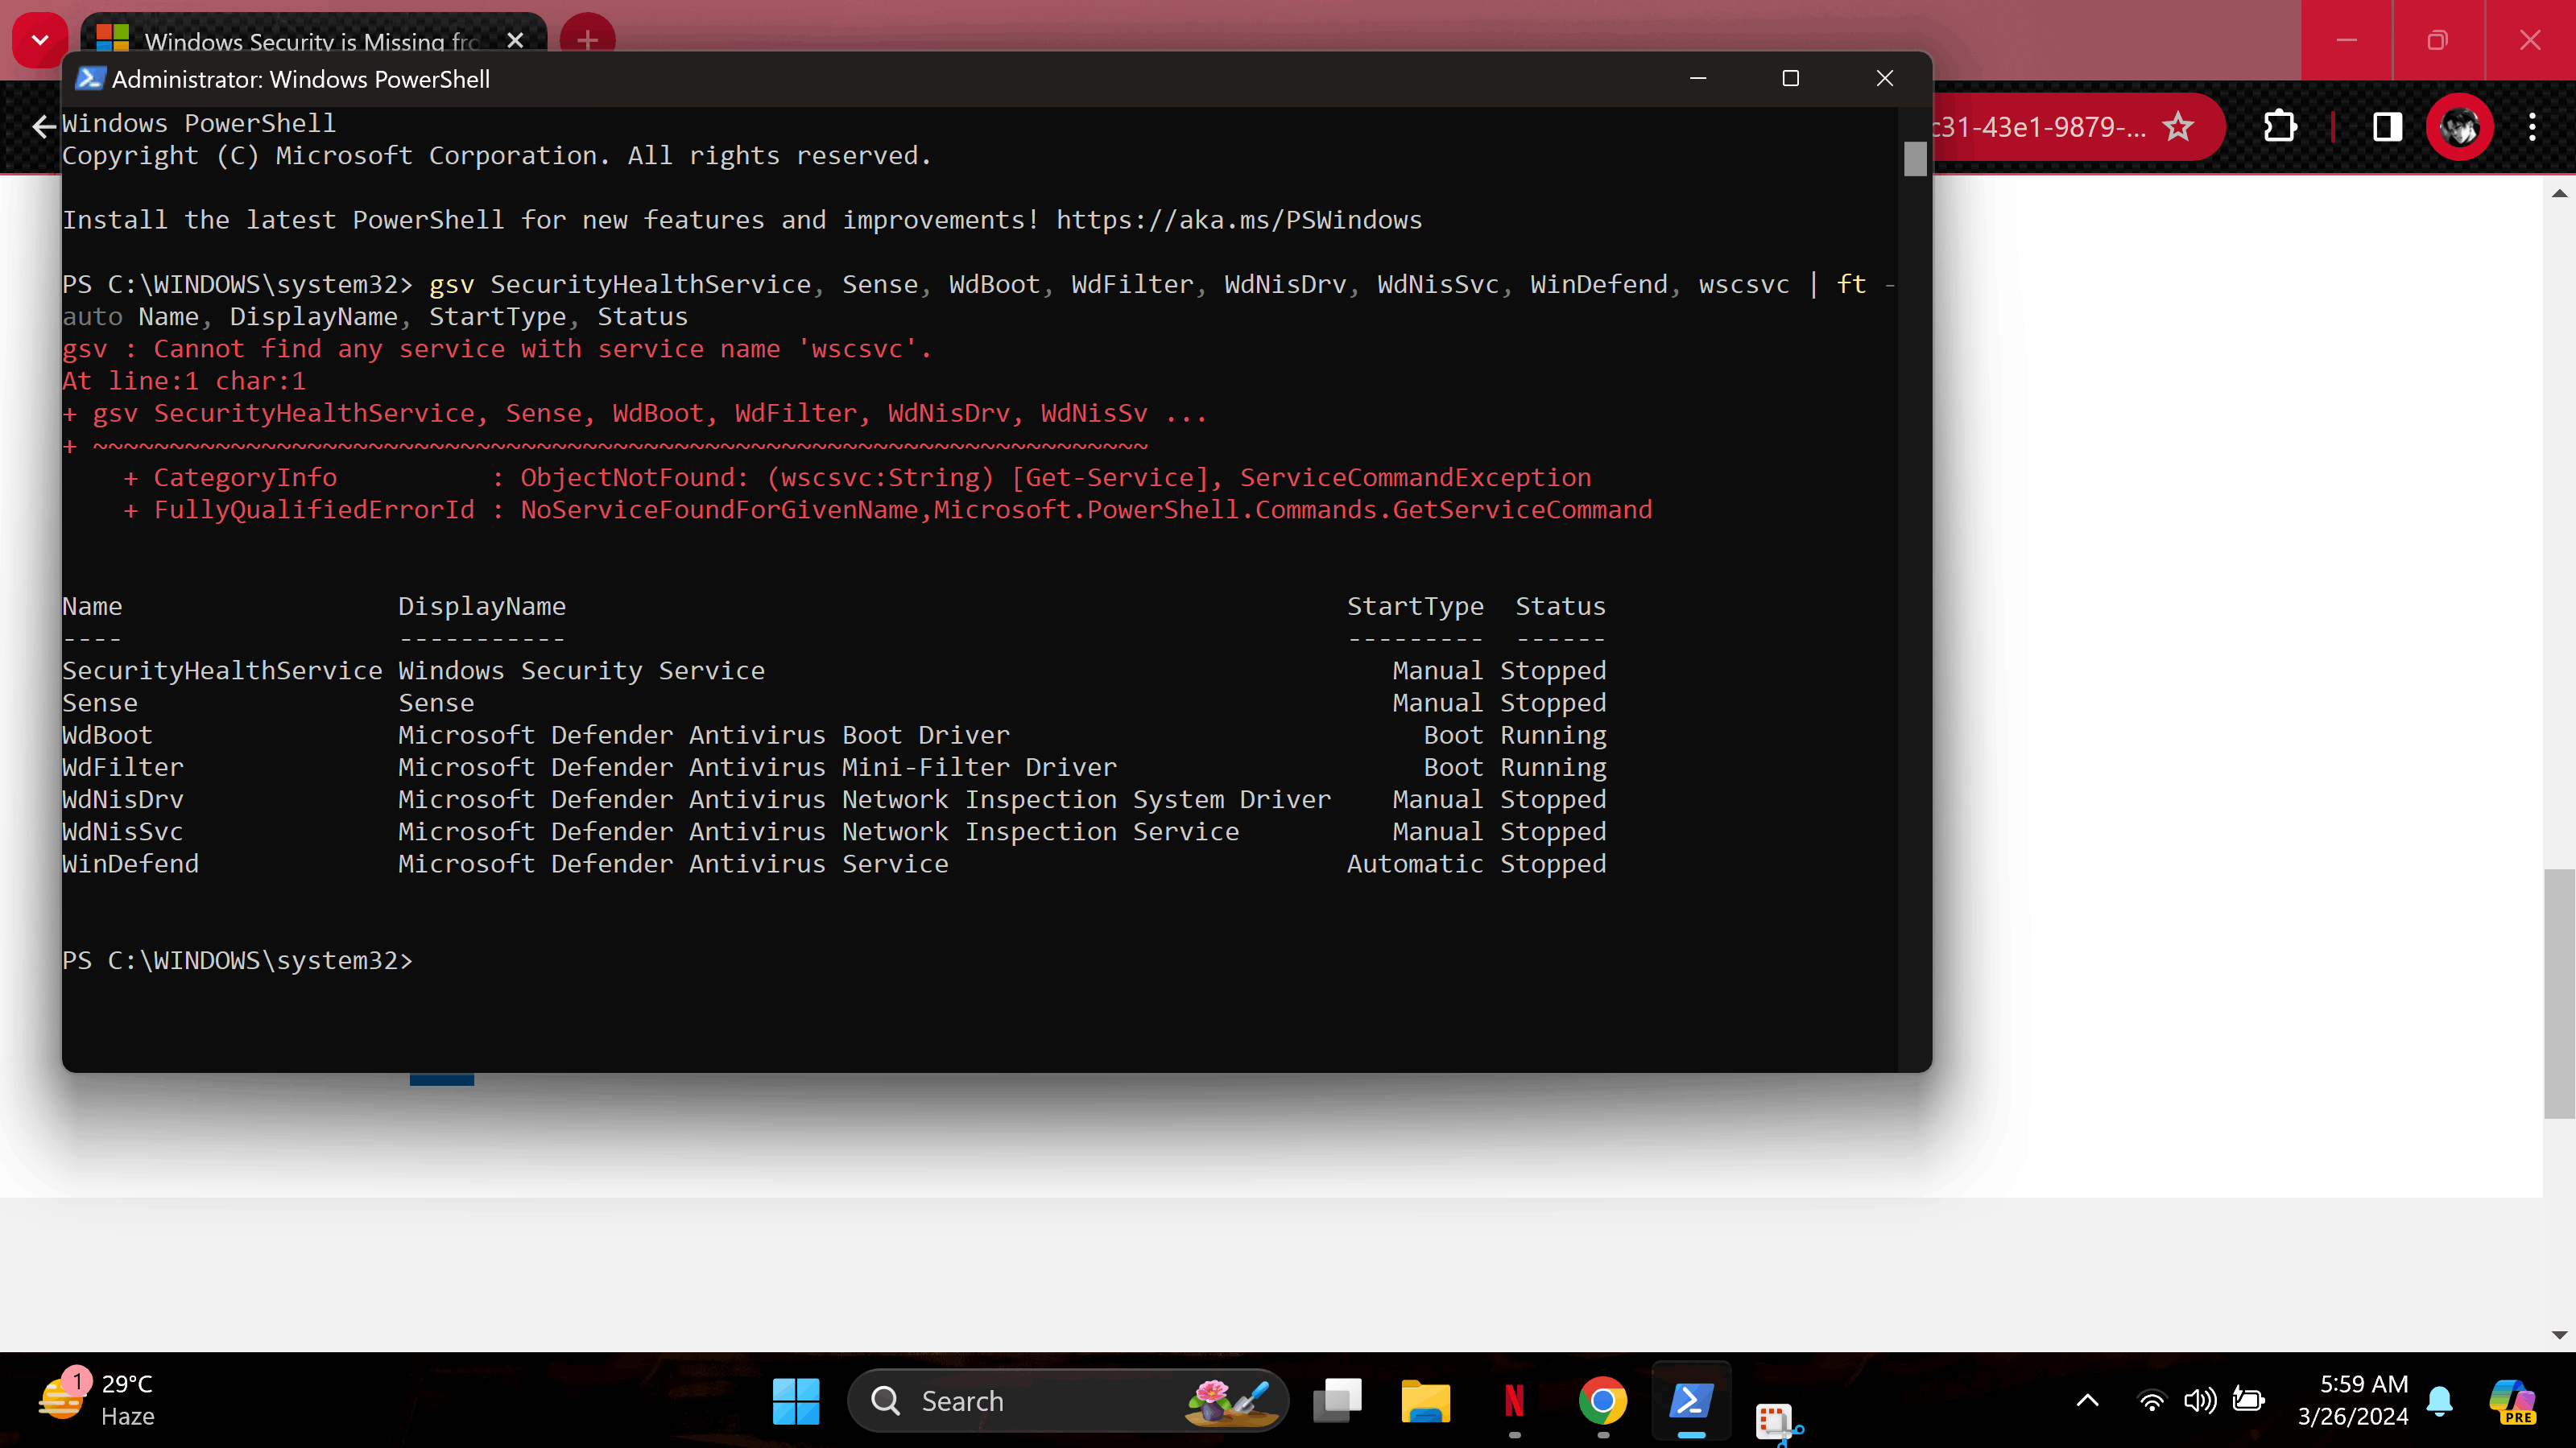2576x1448 pixels.
Task: Open Netflix from the taskbar
Action: [1514, 1401]
